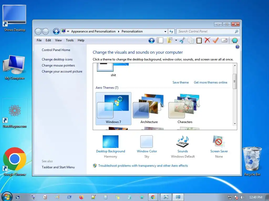Click the Personalization breadcrumb in address bar

click(132, 31)
